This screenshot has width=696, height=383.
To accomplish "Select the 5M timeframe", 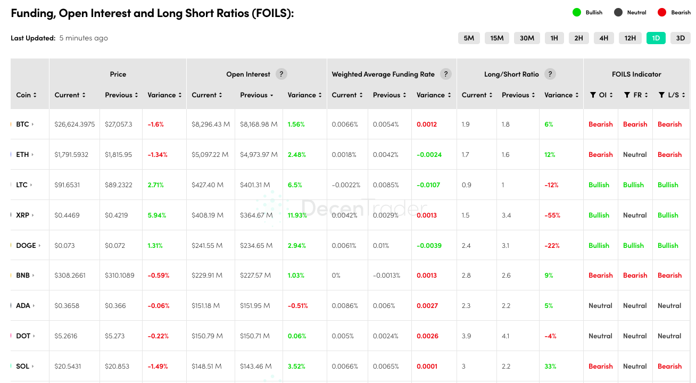I will (x=469, y=38).
